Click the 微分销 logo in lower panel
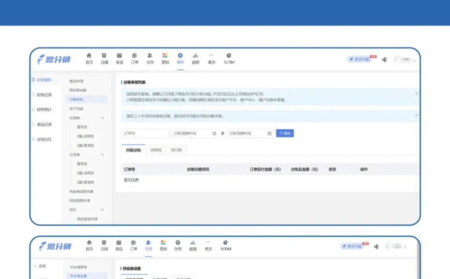This screenshot has width=450, height=279. coord(55,246)
